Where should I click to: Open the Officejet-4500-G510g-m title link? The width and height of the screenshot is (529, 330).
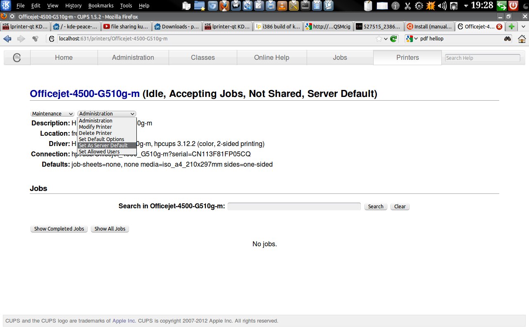click(x=85, y=94)
